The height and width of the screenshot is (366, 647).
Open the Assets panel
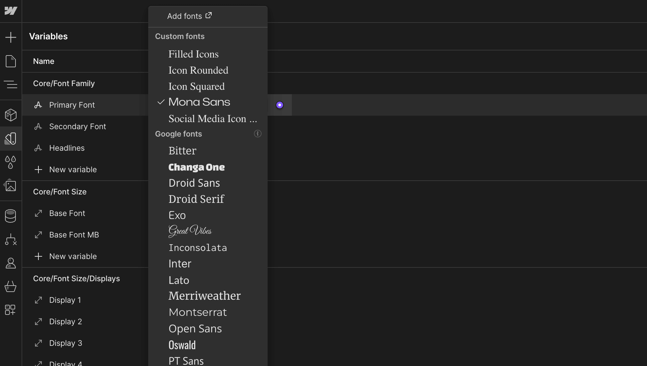11,186
